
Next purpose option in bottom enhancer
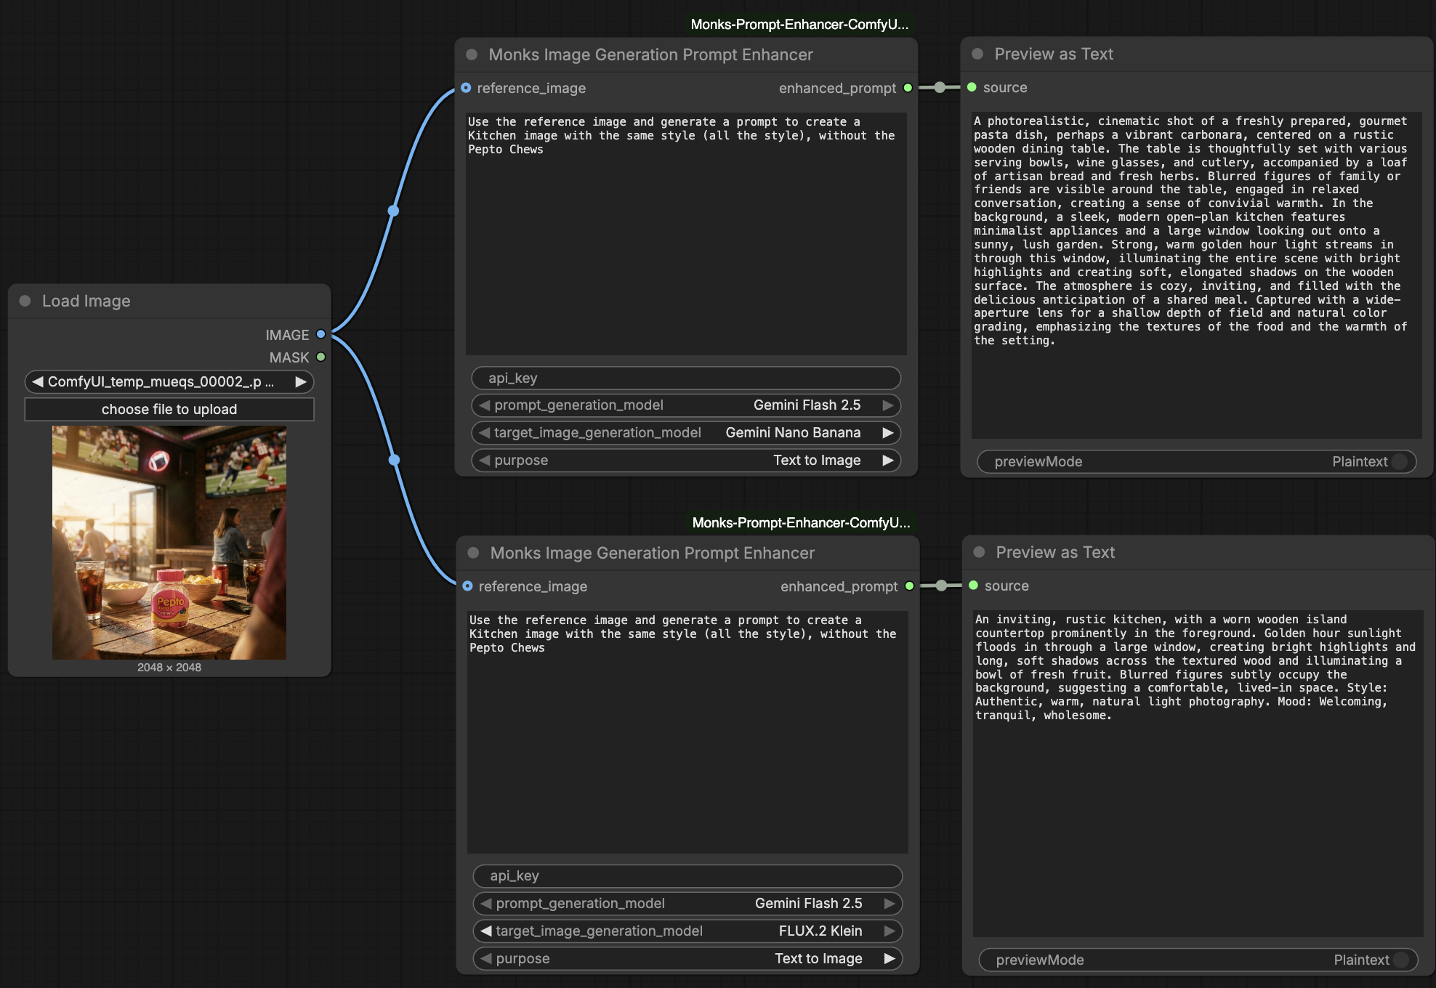pyautogui.click(x=890, y=959)
